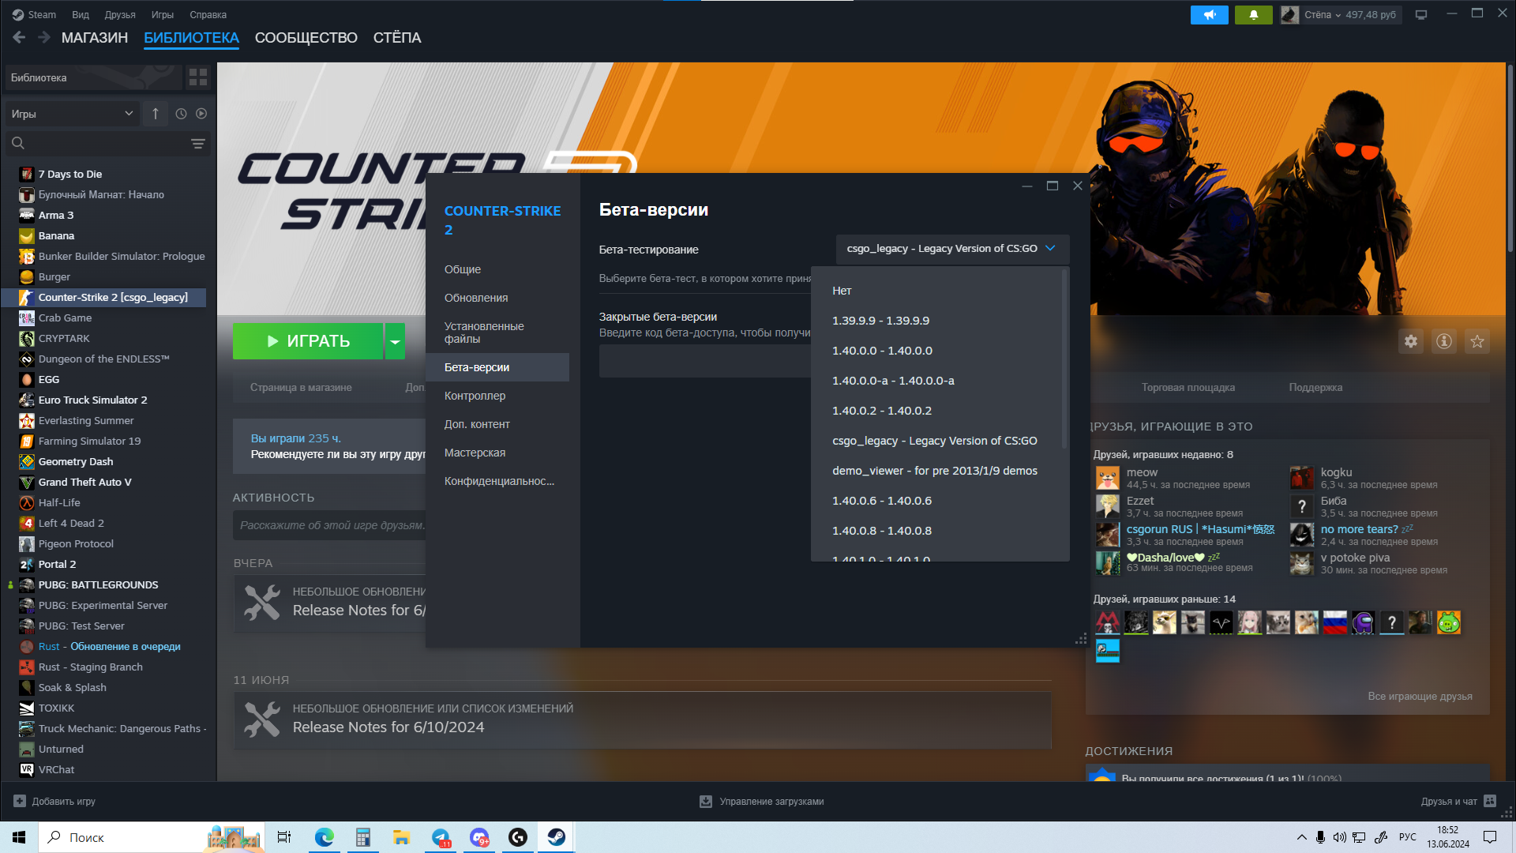This screenshot has height=853, width=1516.
Task: Add game to favorites star icon
Action: (x=1477, y=341)
